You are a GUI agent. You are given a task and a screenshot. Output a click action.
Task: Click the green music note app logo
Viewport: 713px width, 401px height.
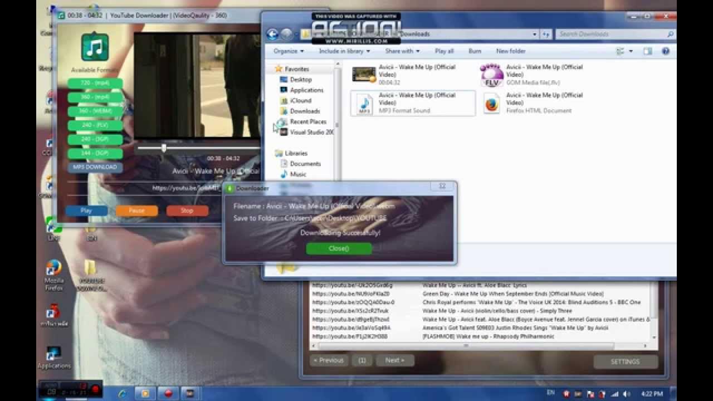[x=95, y=47]
